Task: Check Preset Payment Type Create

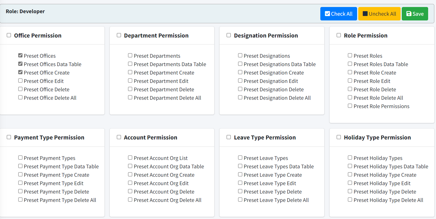Action: tap(20, 174)
